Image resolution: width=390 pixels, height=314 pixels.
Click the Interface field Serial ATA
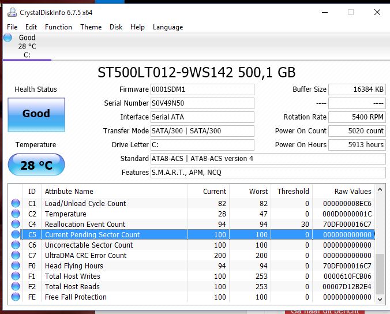point(202,117)
